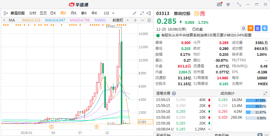Open help icon beside 逐笔交易
The height and width of the screenshot is (136, 270).
click(174, 93)
